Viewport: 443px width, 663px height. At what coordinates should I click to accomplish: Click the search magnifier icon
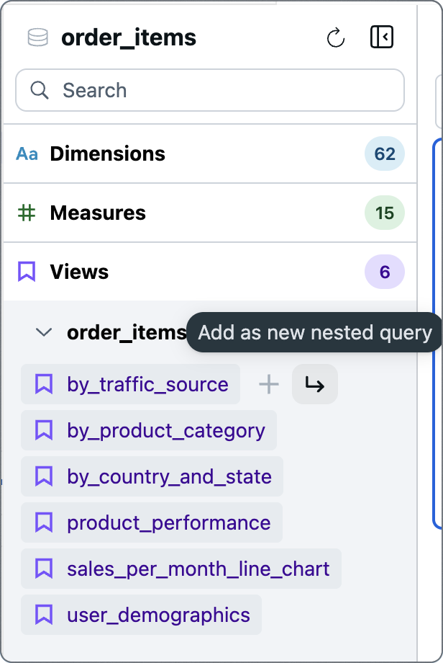coord(40,90)
